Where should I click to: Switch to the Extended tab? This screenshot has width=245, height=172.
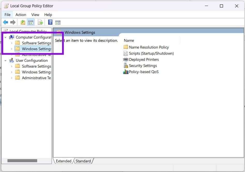(x=63, y=161)
